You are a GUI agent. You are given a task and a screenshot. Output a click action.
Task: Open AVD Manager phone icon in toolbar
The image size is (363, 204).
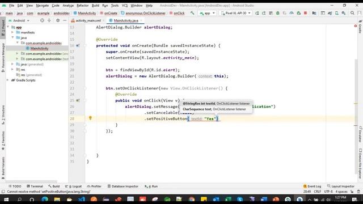click(x=336, y=13)
